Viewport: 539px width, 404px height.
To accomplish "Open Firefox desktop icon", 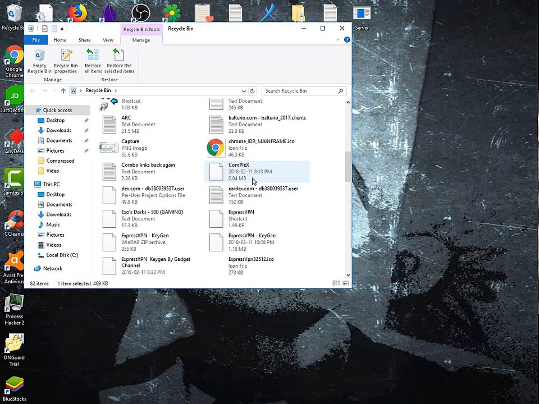I will click(77, 13).
